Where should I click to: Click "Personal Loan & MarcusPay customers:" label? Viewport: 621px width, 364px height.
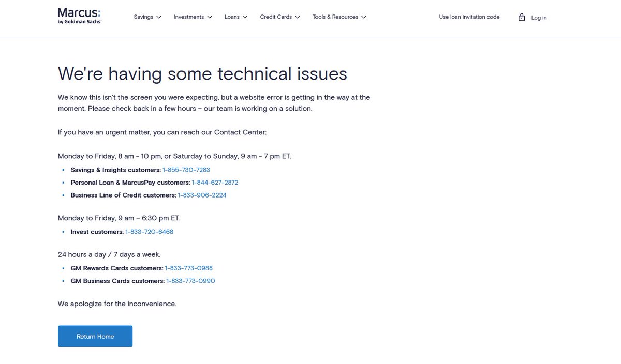click(x=130, y=183)
